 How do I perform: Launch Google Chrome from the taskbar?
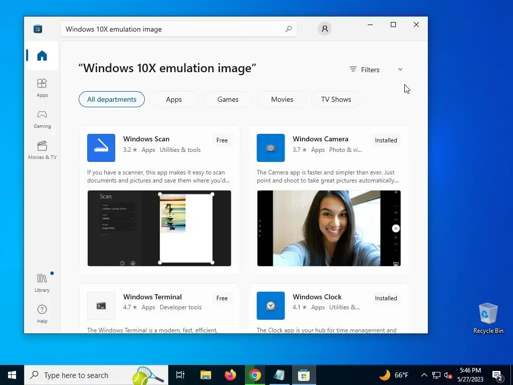coord(255,375)
